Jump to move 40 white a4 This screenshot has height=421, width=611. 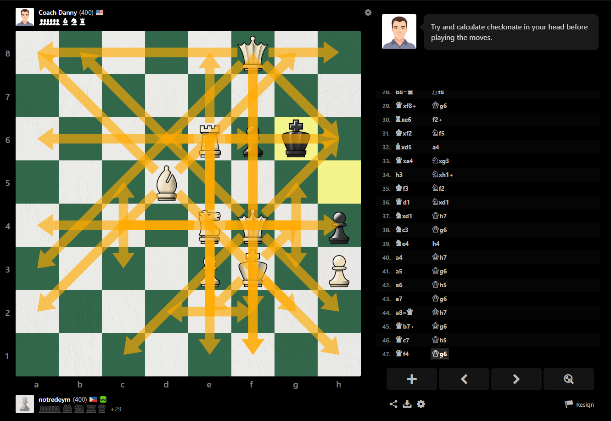(399, 257)
